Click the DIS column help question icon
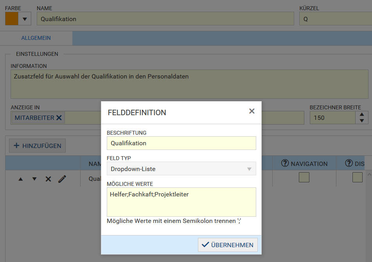Screen dimensions: 372x262 349,163
